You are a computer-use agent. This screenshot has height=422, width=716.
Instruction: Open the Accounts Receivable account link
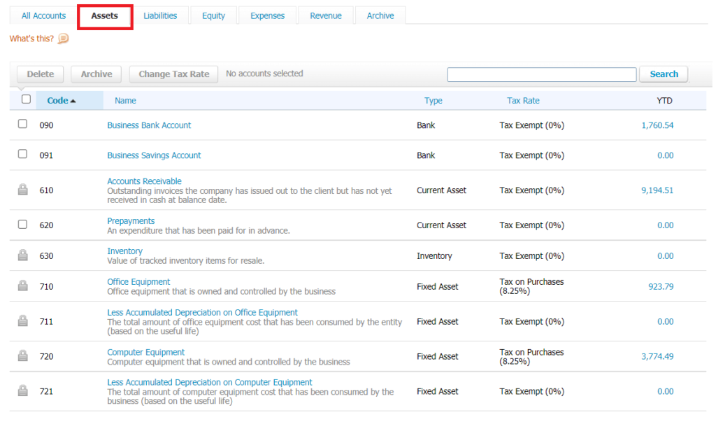click(x=144, y=181)
